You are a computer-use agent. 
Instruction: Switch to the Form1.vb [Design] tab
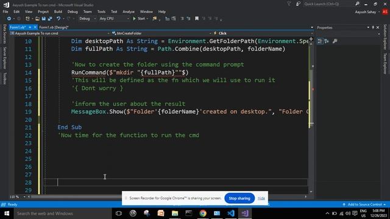[54, 27]
